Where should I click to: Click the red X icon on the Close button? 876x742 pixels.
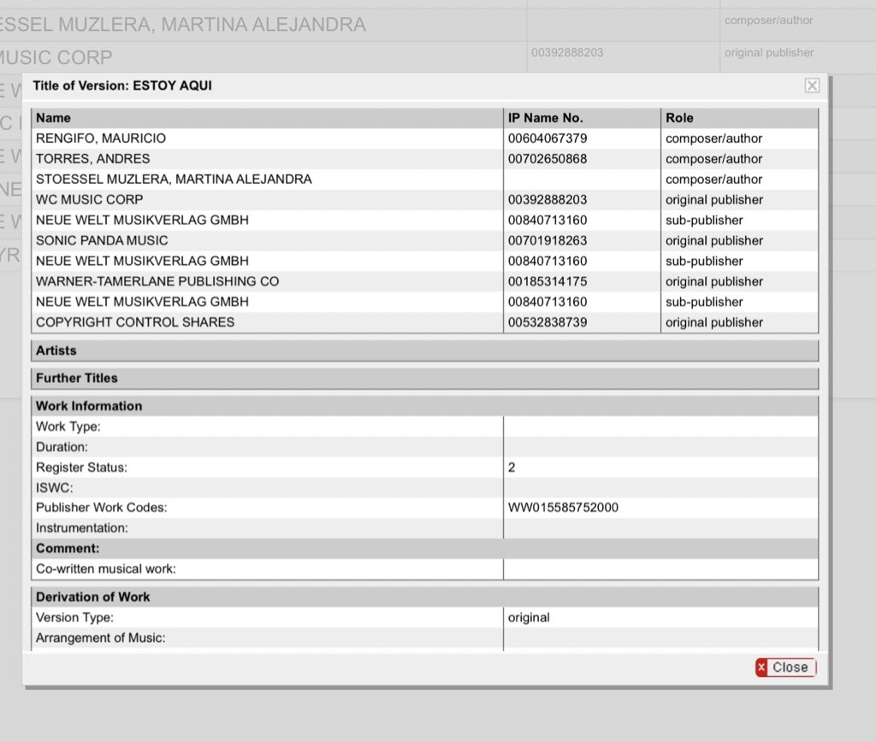(761, 668)
